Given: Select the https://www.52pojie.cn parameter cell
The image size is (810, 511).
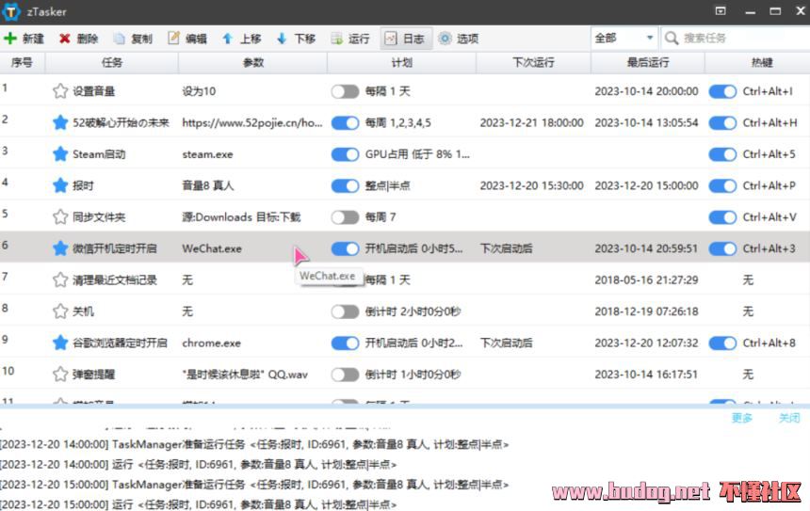Looking at the screenshot, I should tap(252, 123).
